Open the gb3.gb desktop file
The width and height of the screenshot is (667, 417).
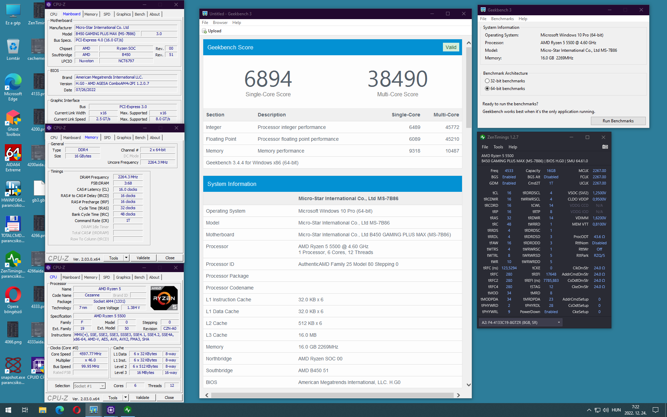[x=38, y=191]
